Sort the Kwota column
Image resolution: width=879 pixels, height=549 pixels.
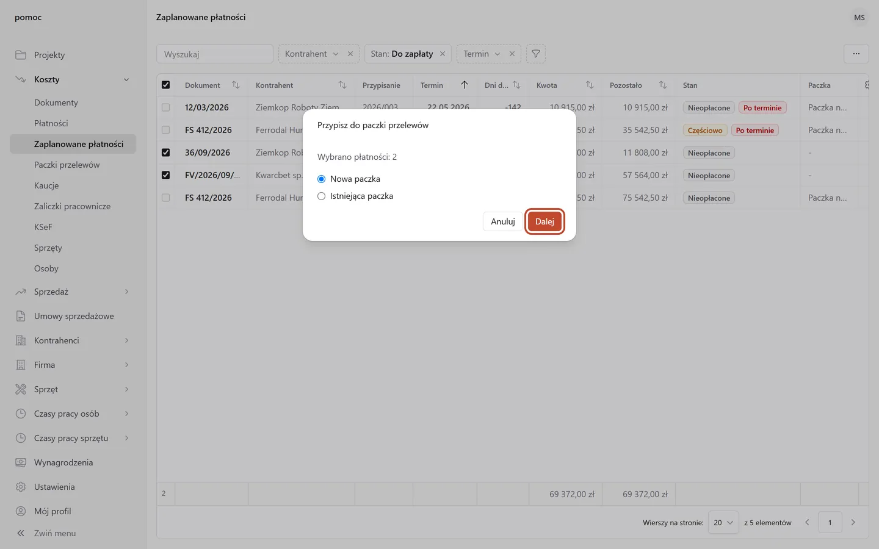pos(590,85)
